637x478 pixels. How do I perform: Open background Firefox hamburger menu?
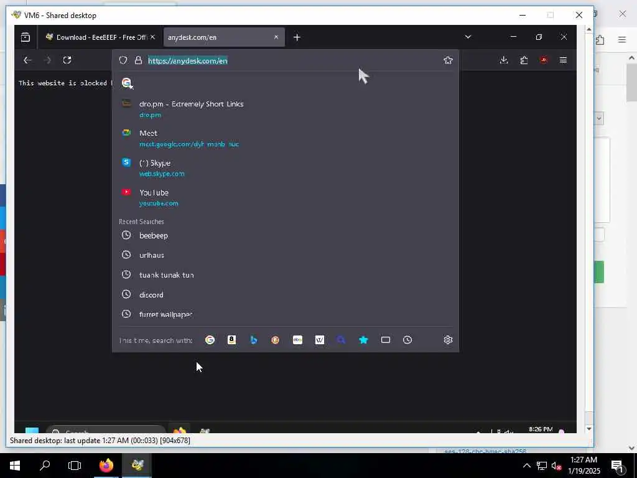pos(622,39)
